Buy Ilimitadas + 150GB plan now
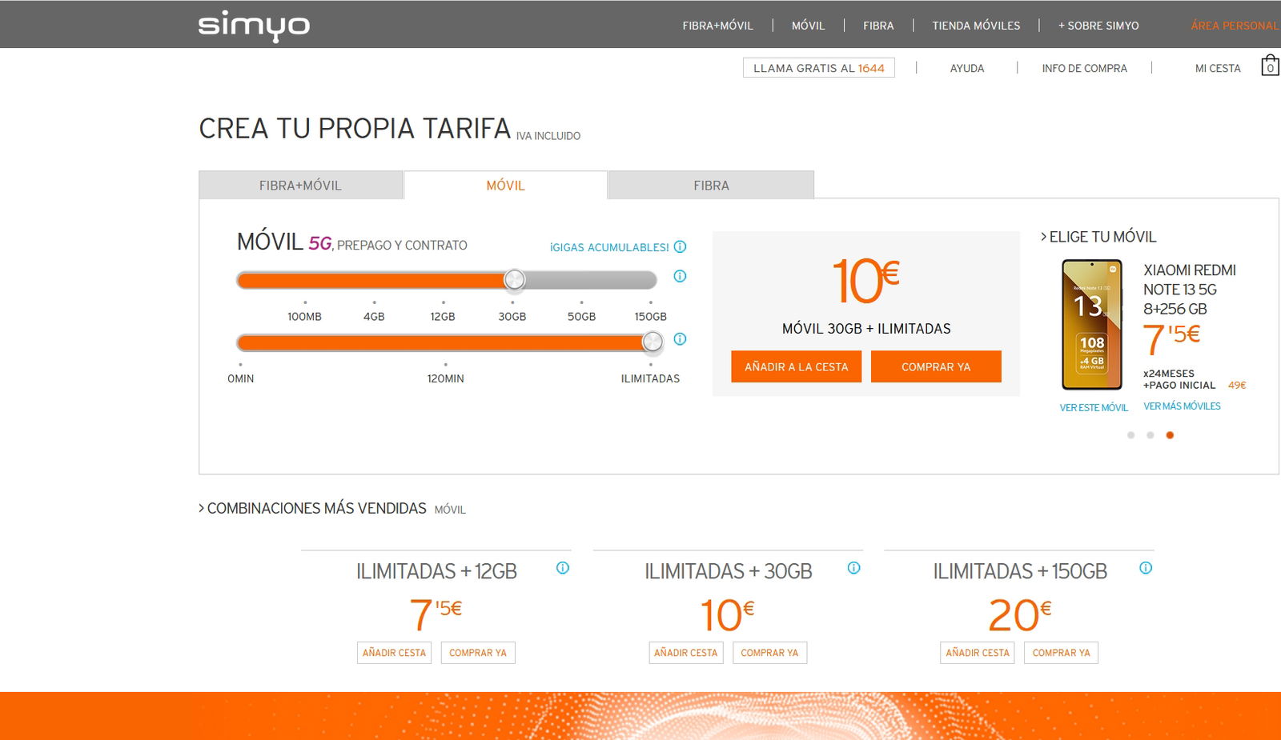 (x=1062, y=653)
